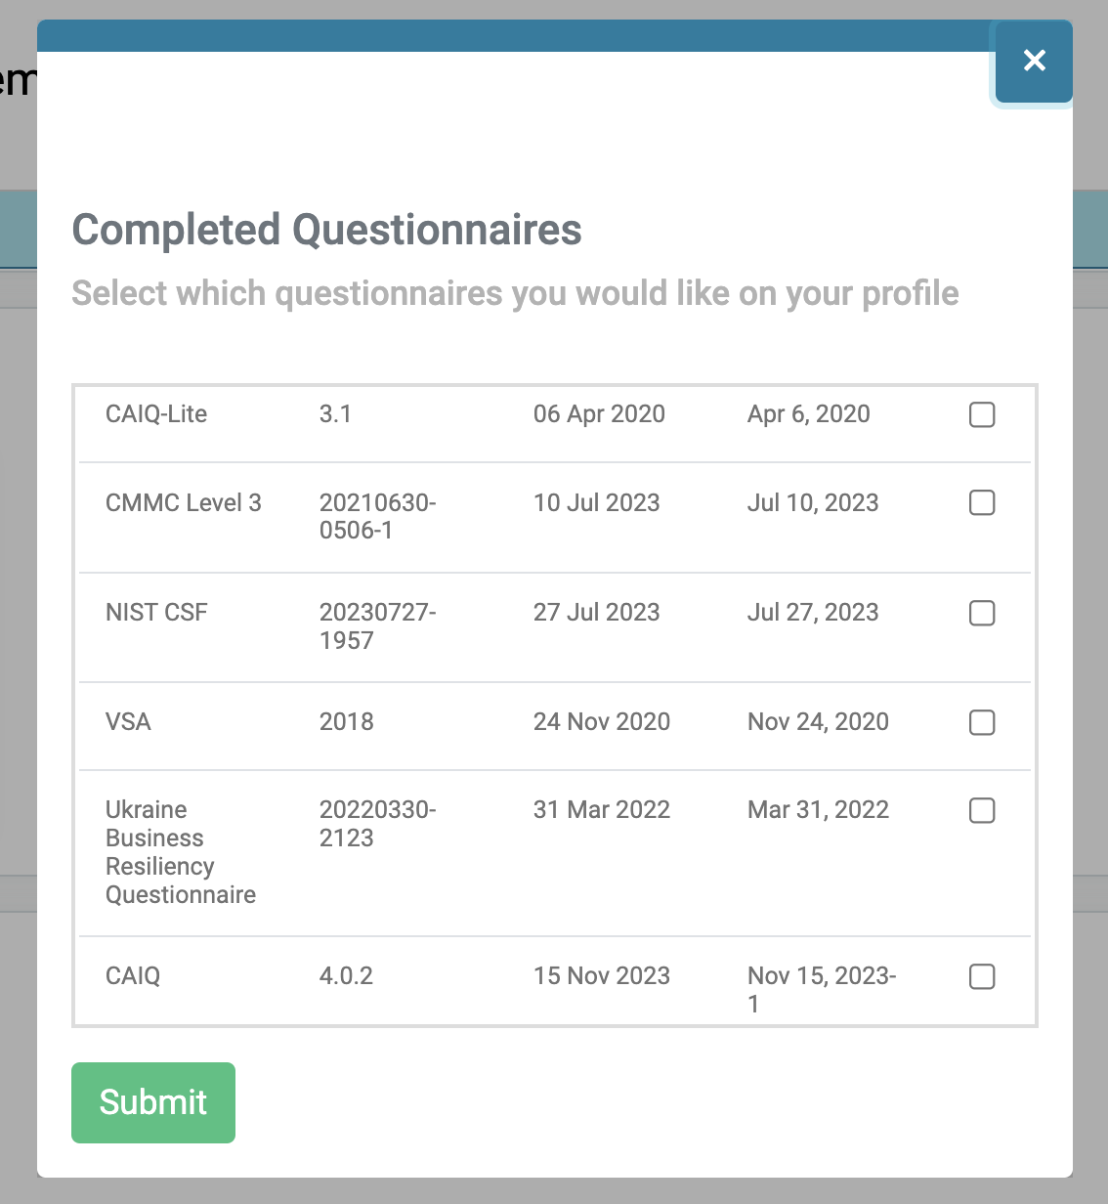Click the date 06 Apr 2020
The height and width of the screenshot is (1204, 1108).
point(599,414)
